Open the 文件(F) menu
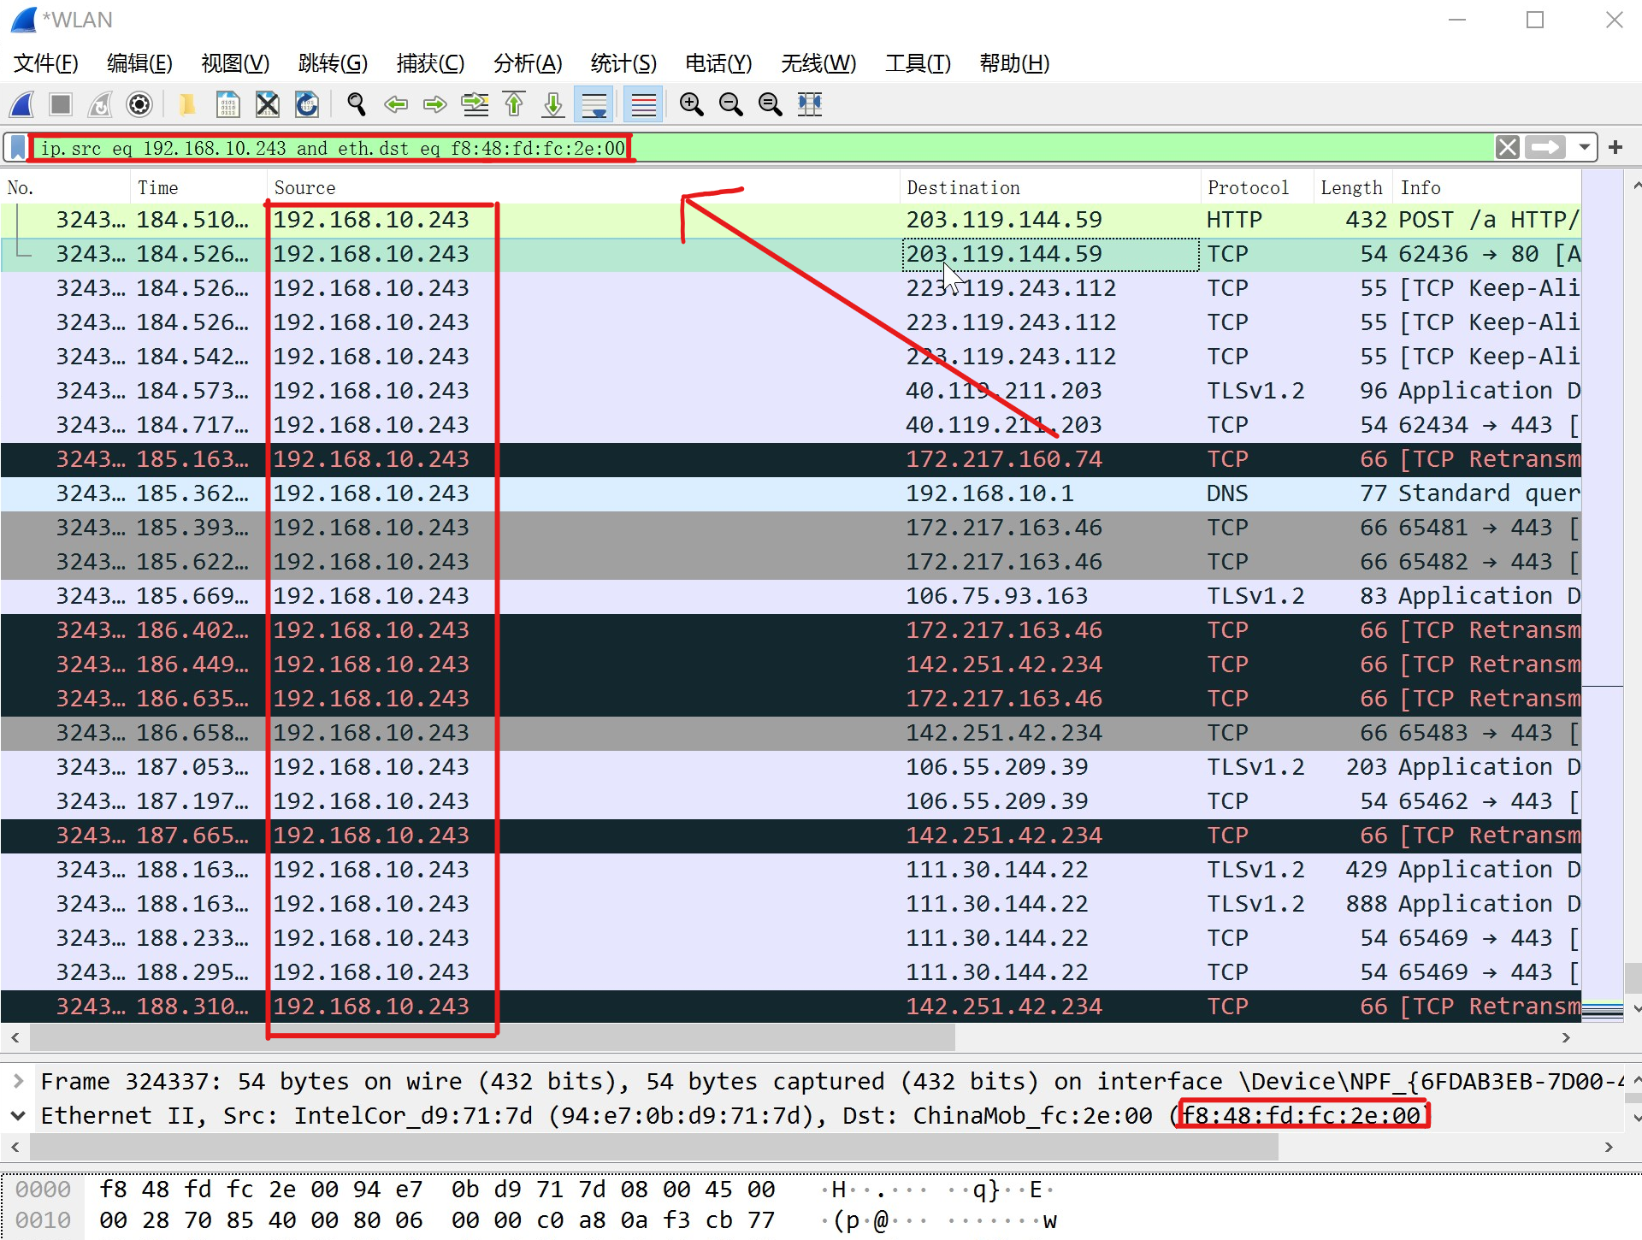The image size is (1642, 1240). click(x=46, y=63)
